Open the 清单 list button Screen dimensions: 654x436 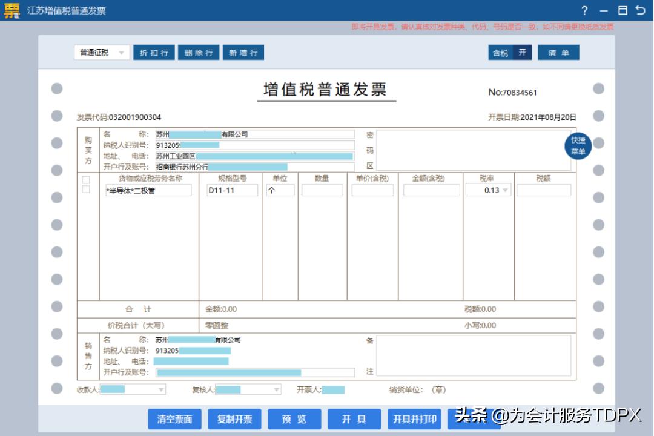tap(558, 52)
